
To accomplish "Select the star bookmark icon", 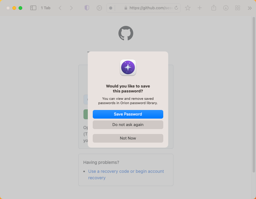I will point(188,8).
